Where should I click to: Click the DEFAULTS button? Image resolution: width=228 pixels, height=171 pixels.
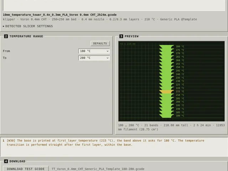pyautogui.click(x=100, y=43)
